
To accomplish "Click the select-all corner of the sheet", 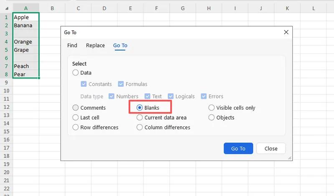I will tap(6, 8).
